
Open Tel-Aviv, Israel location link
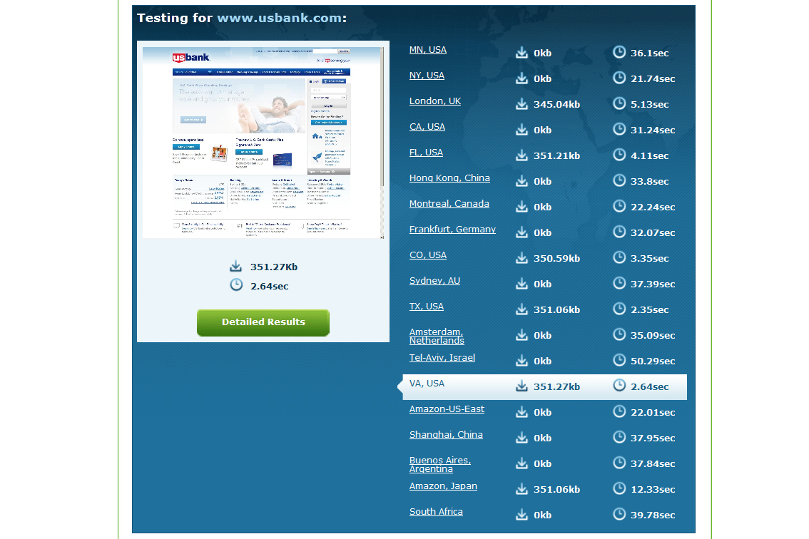(442, 358)
